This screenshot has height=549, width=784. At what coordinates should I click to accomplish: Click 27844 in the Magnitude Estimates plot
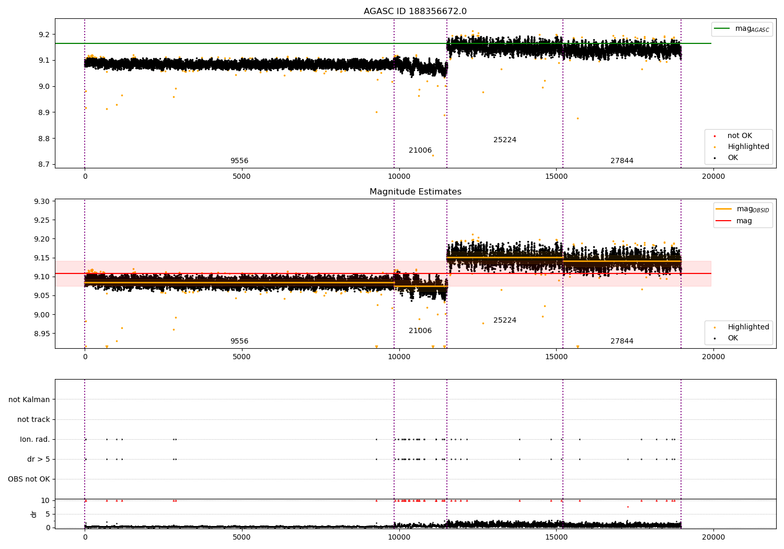[x=622, y=341]
